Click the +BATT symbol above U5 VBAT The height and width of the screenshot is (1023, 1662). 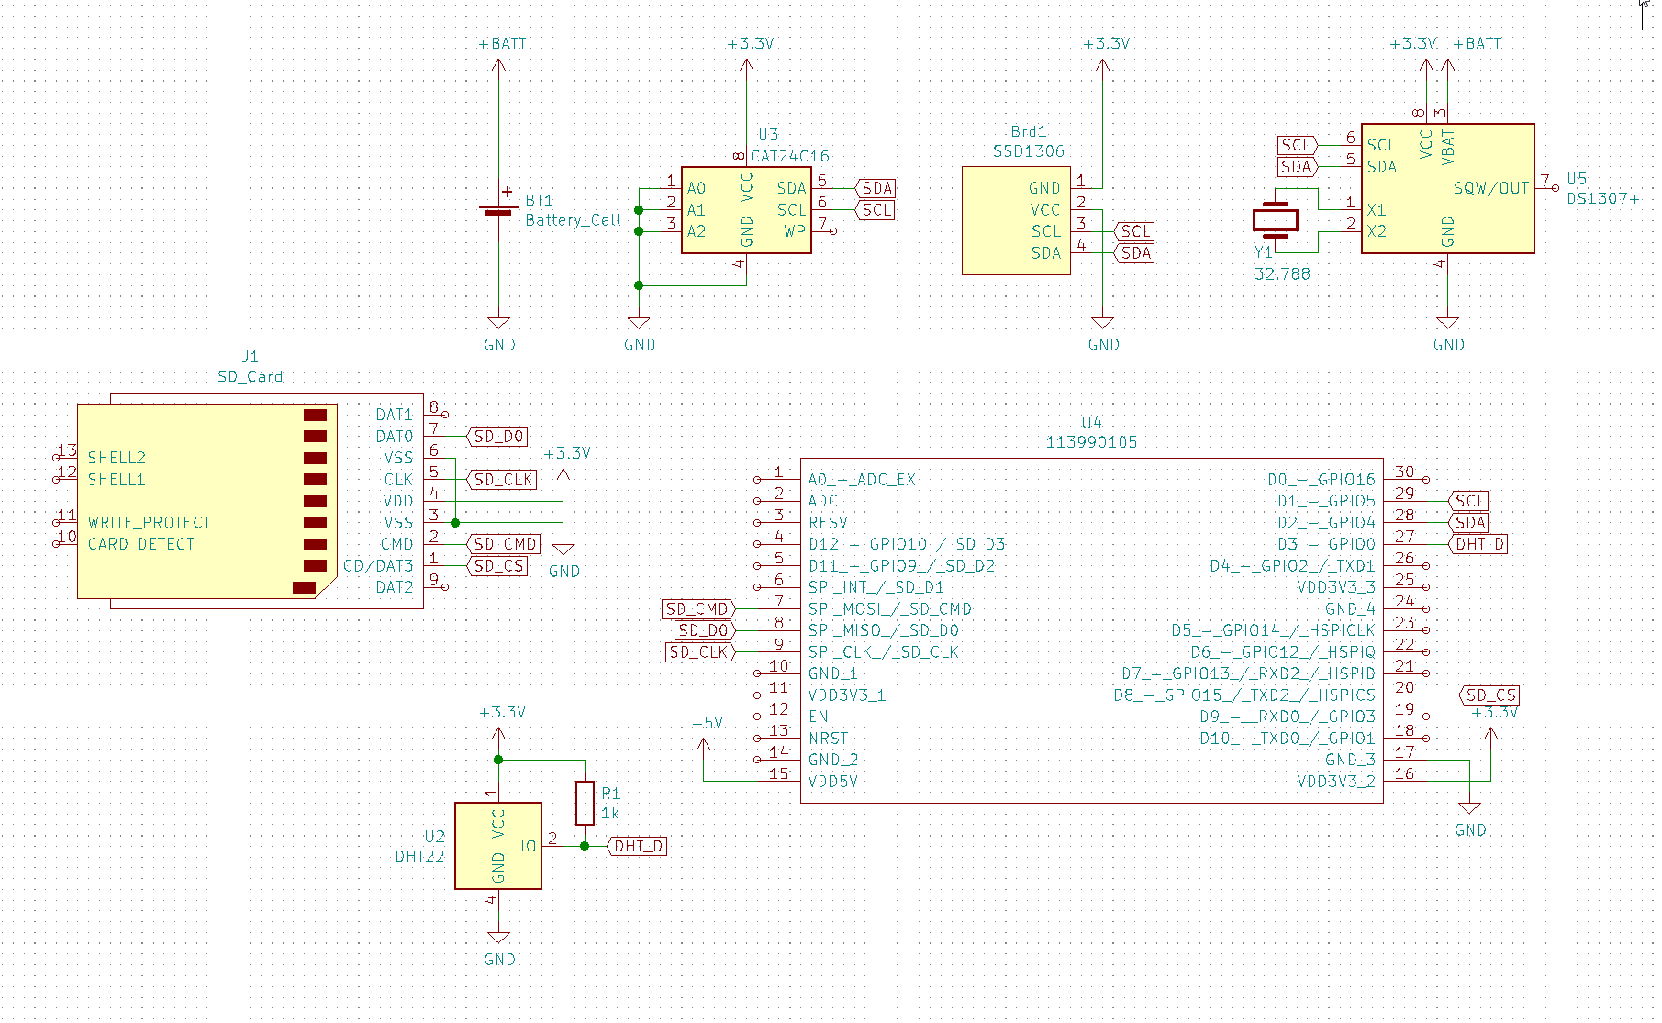click(1470, 53)
